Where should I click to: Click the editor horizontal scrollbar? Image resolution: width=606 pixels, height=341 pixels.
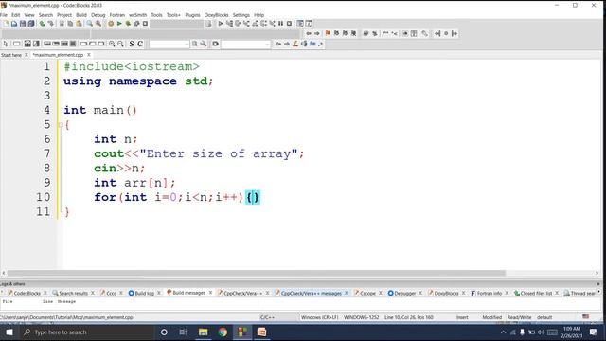coord(257,274)
